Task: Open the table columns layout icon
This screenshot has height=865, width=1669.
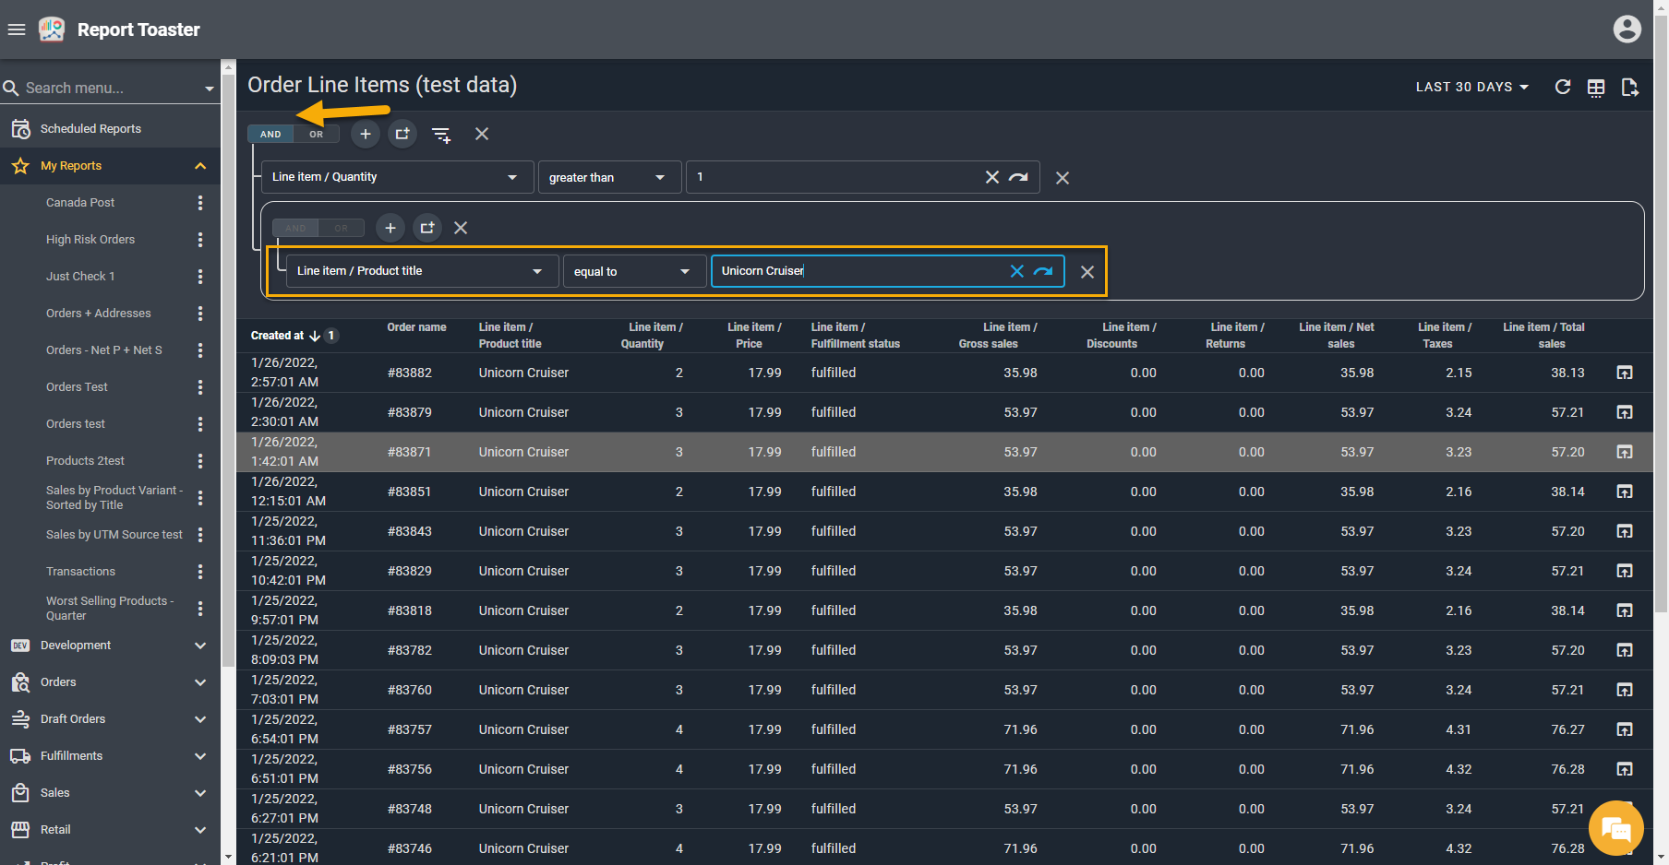Action: click(1596, 88)
